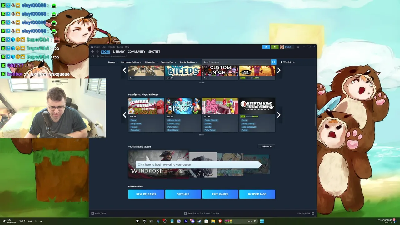Open the Gang Beasts thumbnail
The width and height of the screenshot is (400, 225).
click(x=220, y=106)
